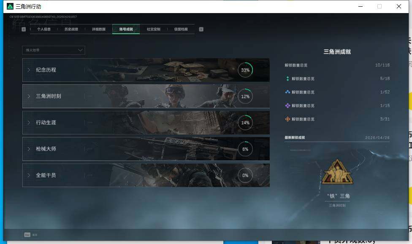The height and width of the screenshot is (244, 412).
Task: Select the 账号成就 tab
Action: pos(126,29)
